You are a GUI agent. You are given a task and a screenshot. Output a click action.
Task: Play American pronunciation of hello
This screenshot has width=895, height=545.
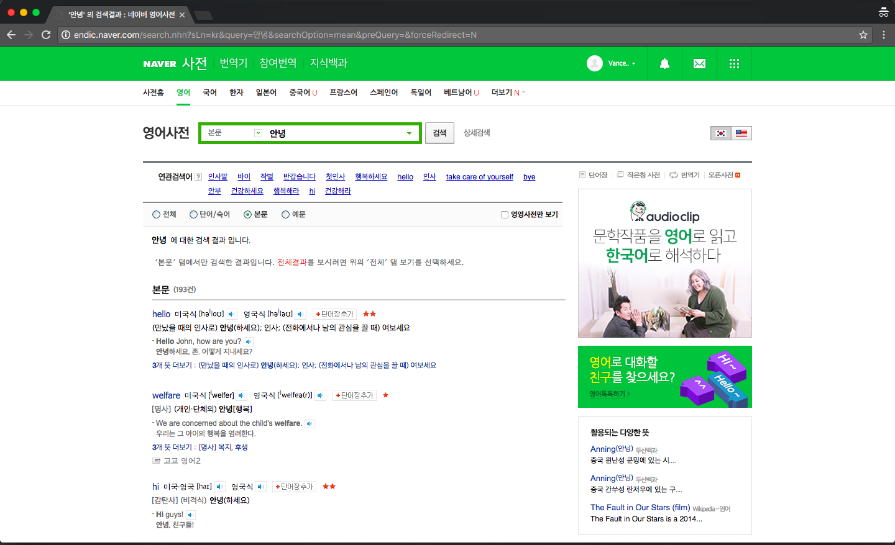231,314
